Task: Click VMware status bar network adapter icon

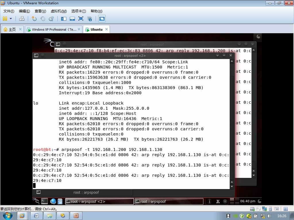Action: tap(264, 209)
